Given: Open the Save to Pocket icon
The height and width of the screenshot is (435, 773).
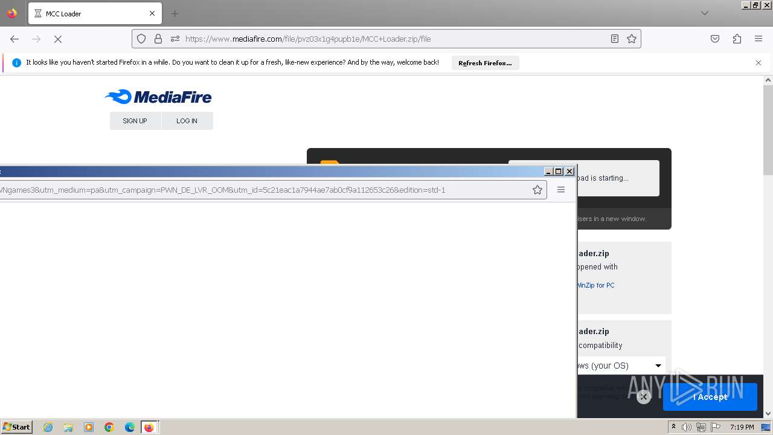Looking at the screenshot, I should click(715, 39).
